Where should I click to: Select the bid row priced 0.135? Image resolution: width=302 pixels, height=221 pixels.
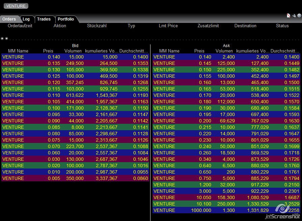[x=75, y=63]
